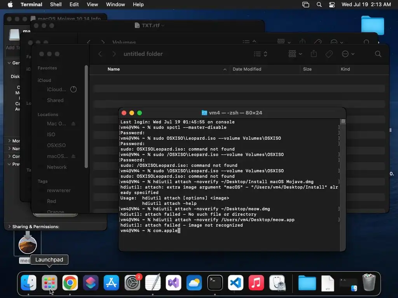The width and height of the screenshot is (398, 298).
Task: Launch Google Chrome from the Dock
Action: pos(70,282)
